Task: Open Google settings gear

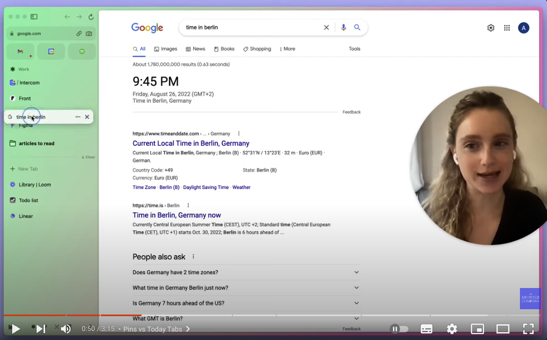Action: click(491, 28)
